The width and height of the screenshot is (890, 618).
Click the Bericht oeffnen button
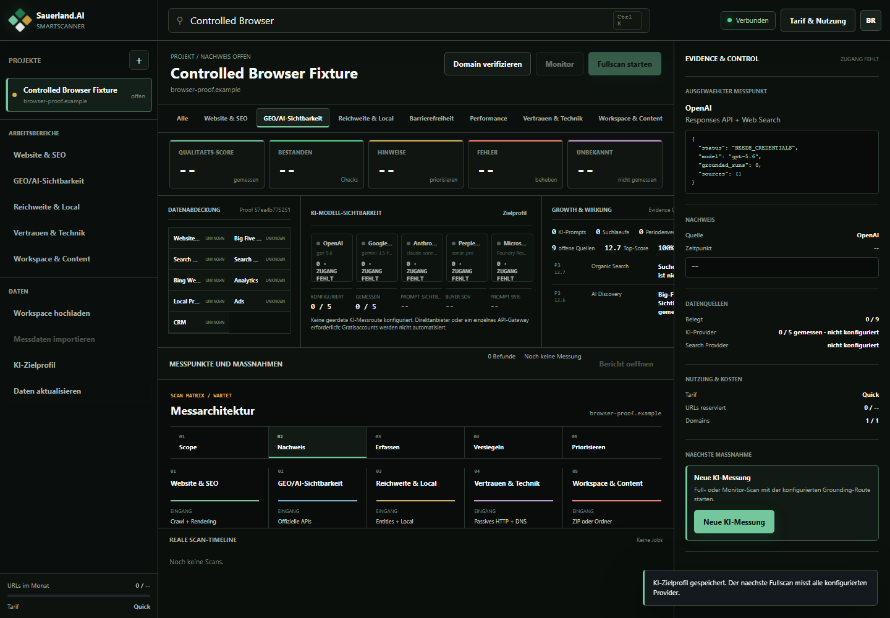coord(626,364)
